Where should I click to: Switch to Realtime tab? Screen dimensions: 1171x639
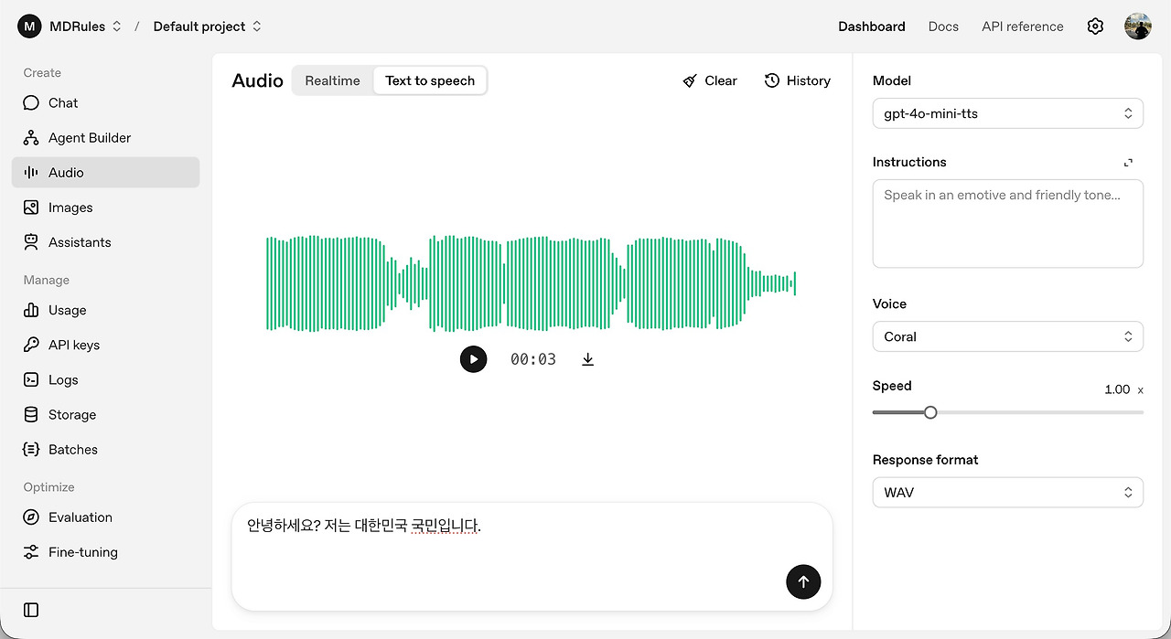click(x=333, y=80)
